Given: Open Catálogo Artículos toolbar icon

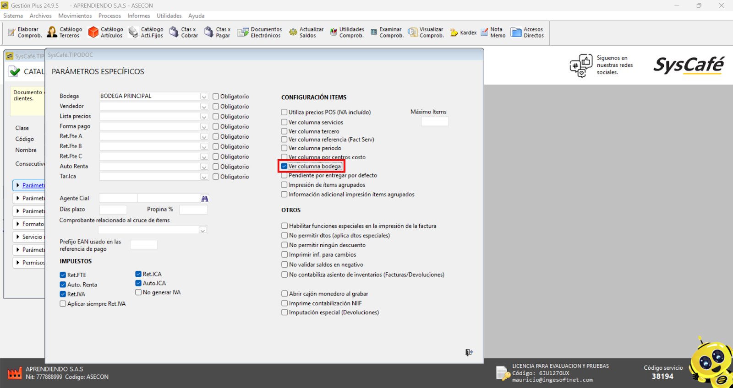Looking at the screenshot, I should coord(106,32).
